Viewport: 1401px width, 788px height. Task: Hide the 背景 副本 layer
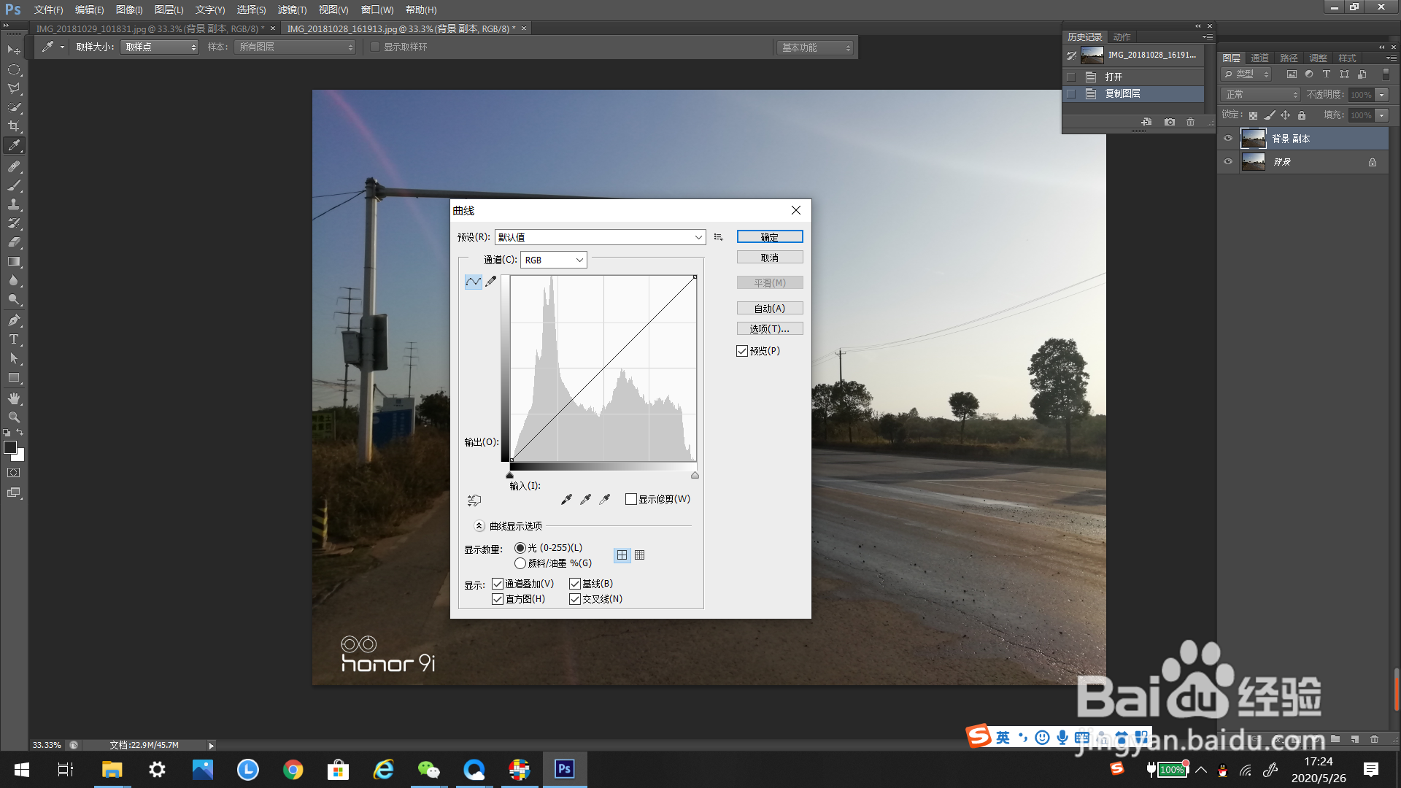pyautogui.click(x=1228, y=138)
